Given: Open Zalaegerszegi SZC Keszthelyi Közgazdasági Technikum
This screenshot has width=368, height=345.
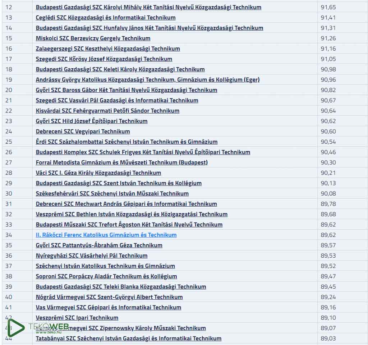Looking at the screenshot, I should point(108,49).
